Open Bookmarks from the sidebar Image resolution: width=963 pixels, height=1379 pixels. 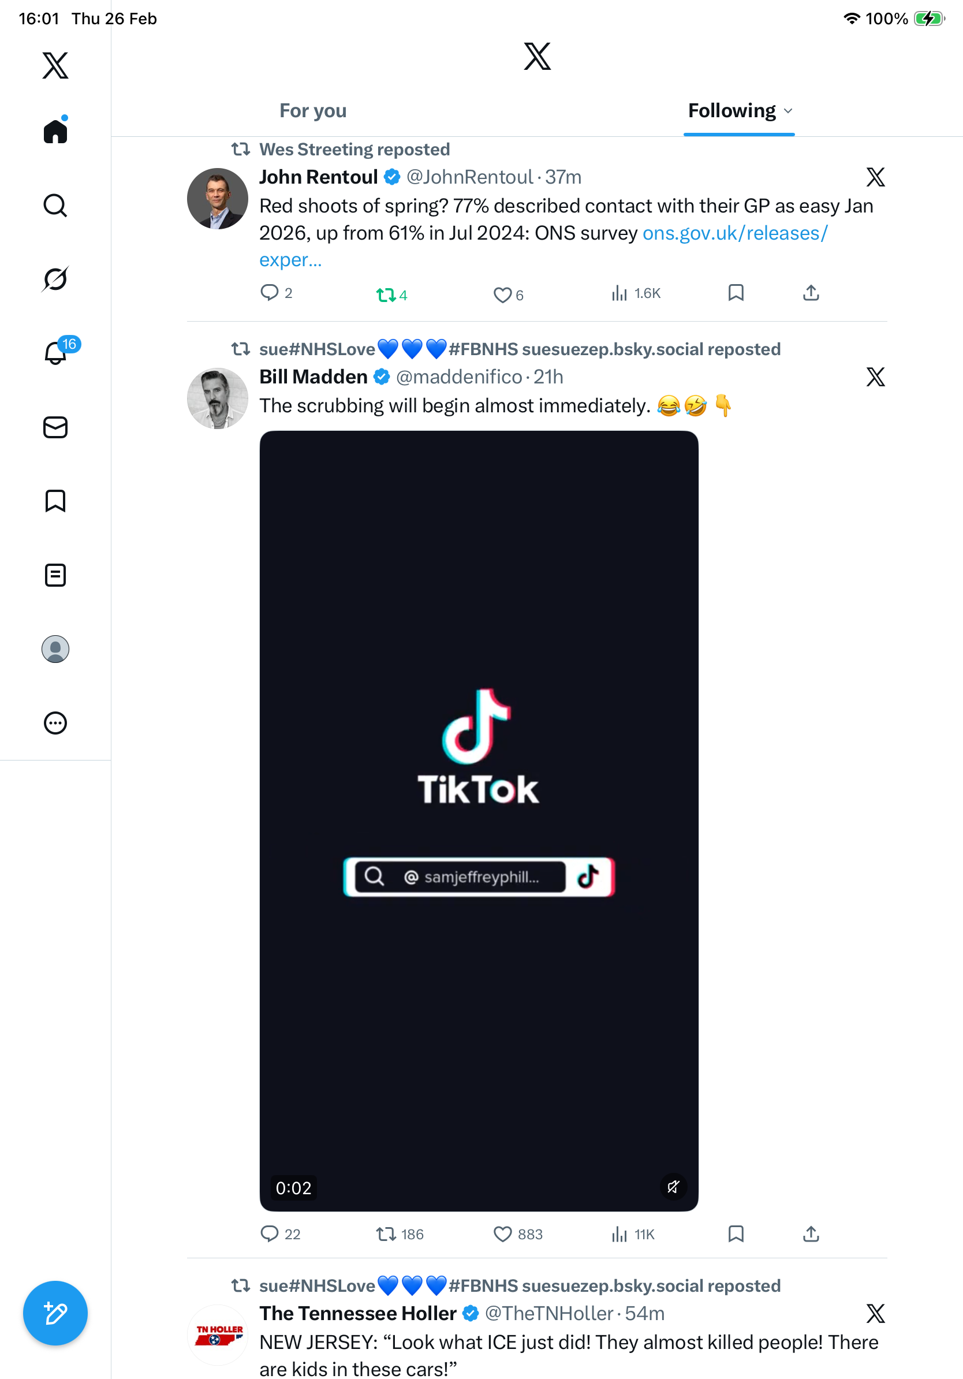point(55,501)
